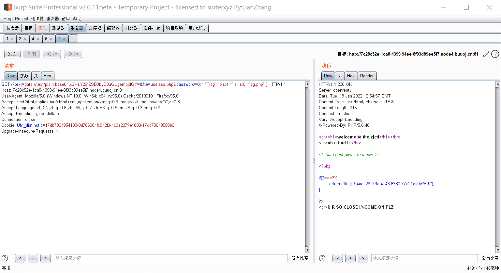Click the response pane scroll-down arrow

(x=497, y=250)
